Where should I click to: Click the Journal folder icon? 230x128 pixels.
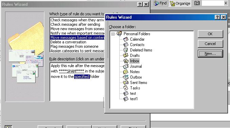click(x=126, y=66)
